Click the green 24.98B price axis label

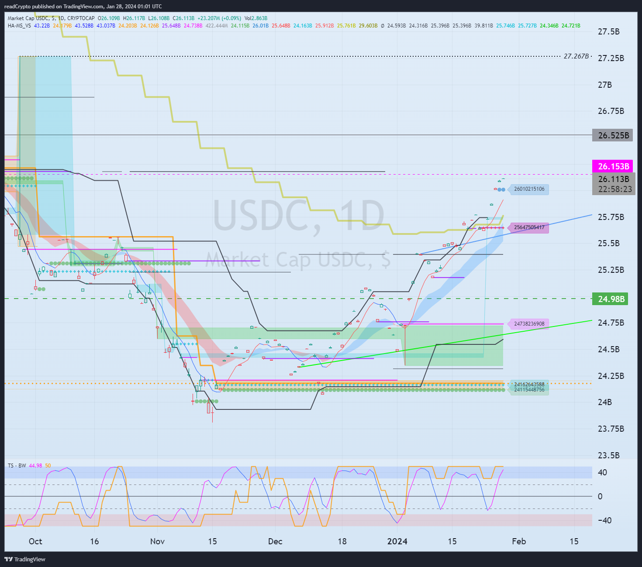(x=611, y=299)
